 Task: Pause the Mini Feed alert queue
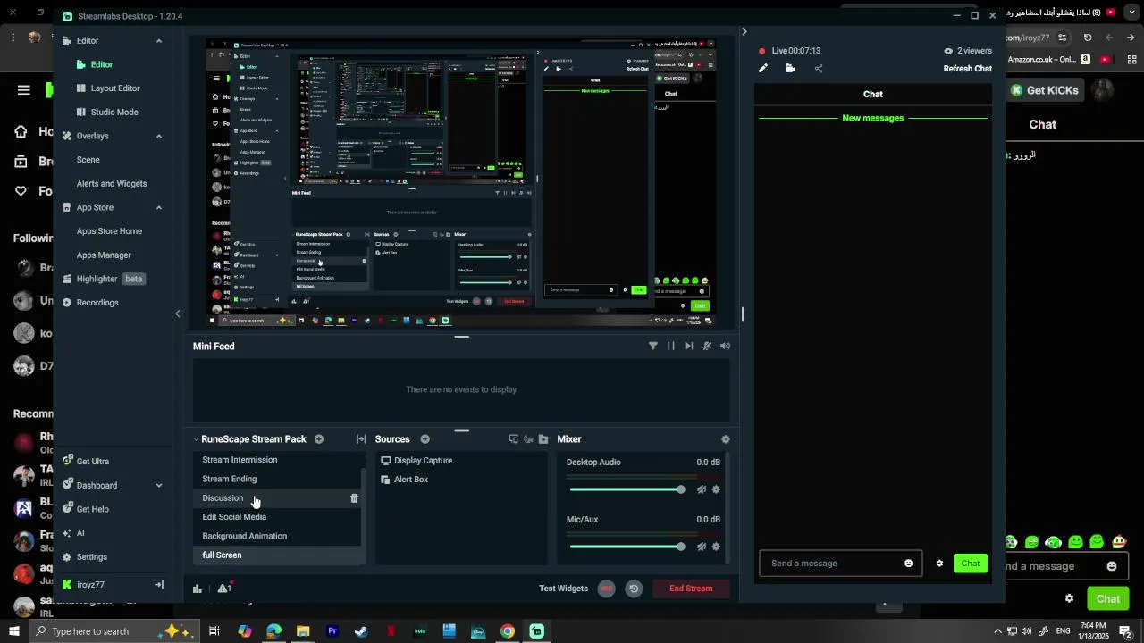pyautogui.click(x=671, y=347)
